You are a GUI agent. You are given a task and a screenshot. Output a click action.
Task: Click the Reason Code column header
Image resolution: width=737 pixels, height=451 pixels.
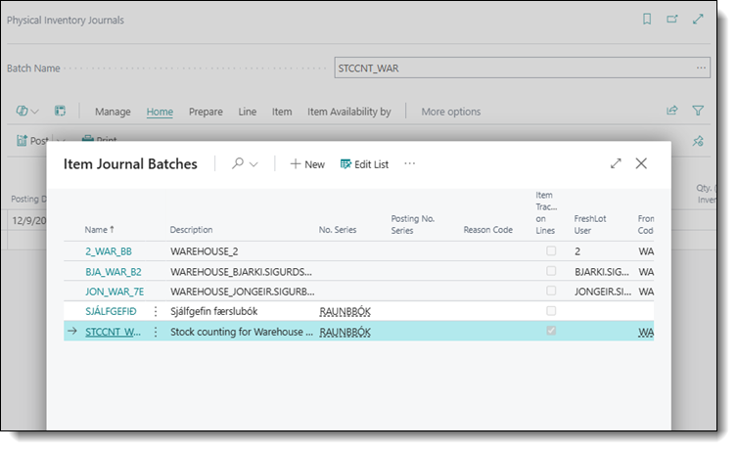pos(487,229)
